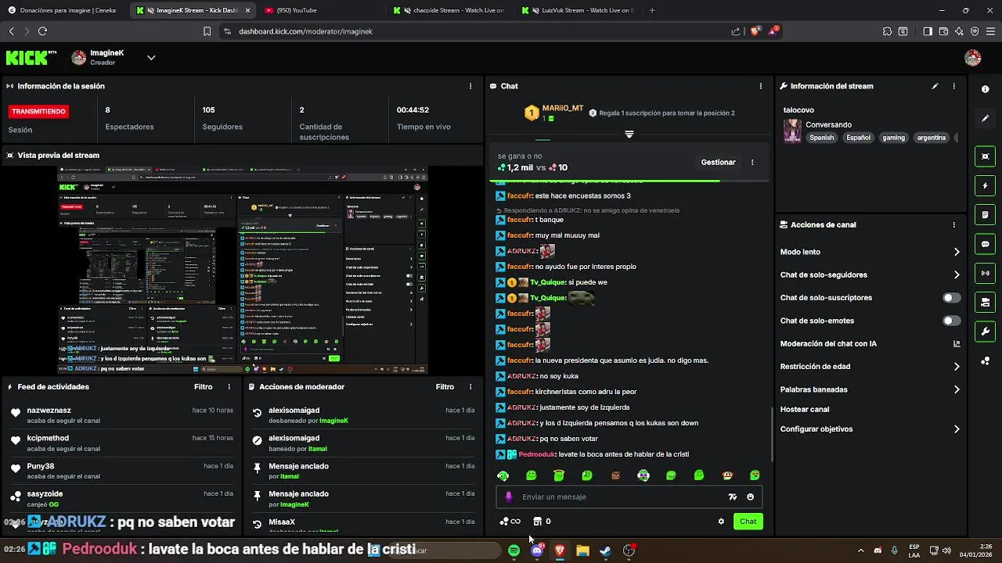Click the green Chat send button
The width and height of the screenshot is (1002, 563).
[x=748, y=522]
